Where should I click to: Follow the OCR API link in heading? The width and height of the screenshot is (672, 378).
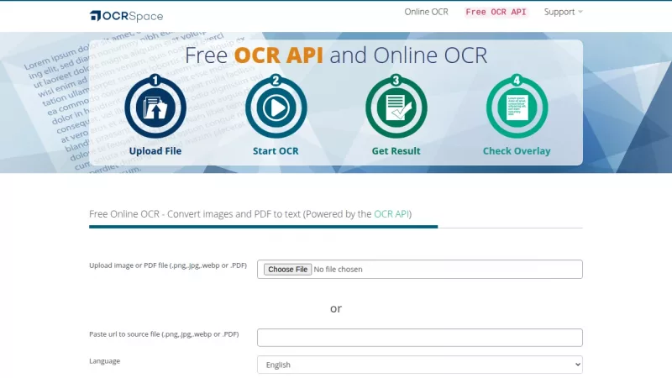pos(391,214)
